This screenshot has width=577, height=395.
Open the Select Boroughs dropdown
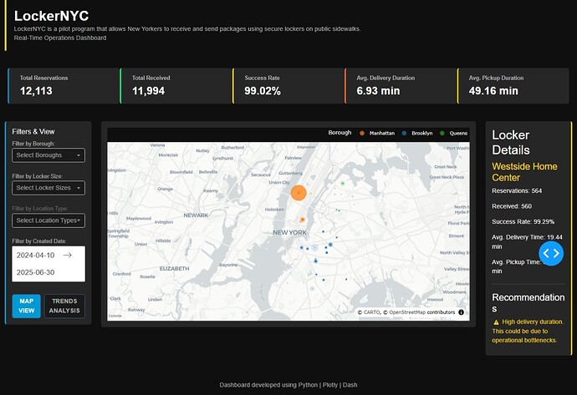tap(49, 155)
